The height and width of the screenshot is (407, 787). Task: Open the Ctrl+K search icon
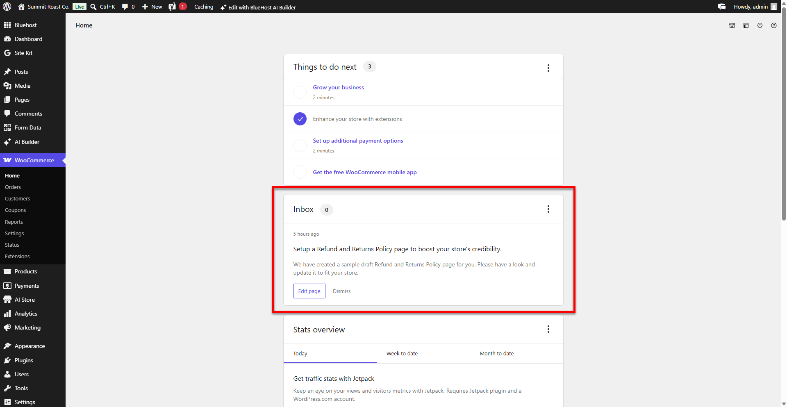click(x=93, y=7)
